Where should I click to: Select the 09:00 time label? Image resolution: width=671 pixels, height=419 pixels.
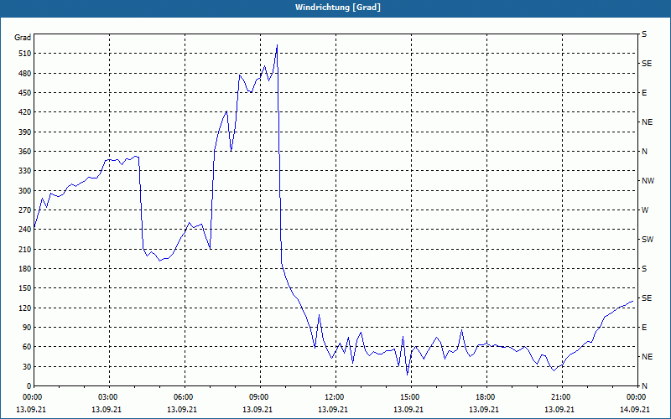click(260, 397)
